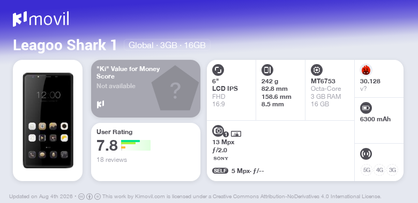Select the 4G network badge
The height and width of the screenshot is (203, 418).
pyautogui.click(x=379, y=170)
